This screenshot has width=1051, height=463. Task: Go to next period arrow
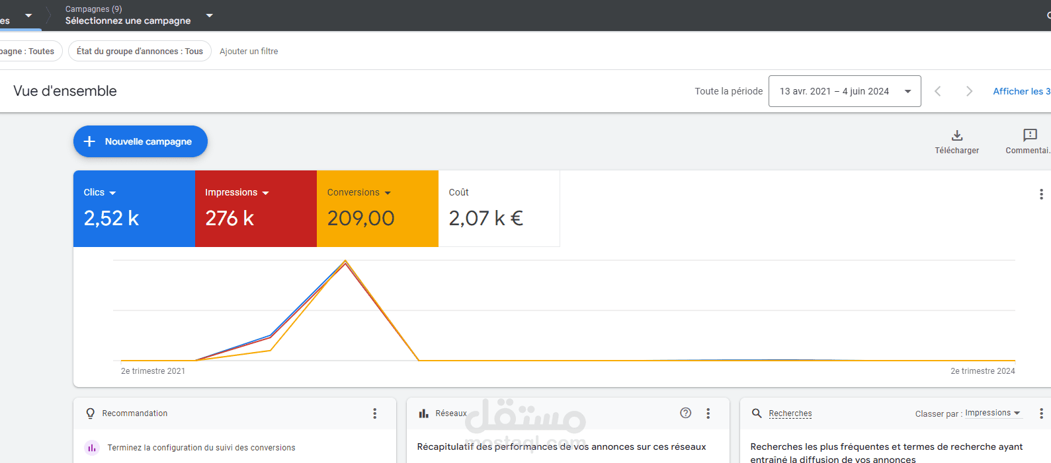[x=969, y=91]
